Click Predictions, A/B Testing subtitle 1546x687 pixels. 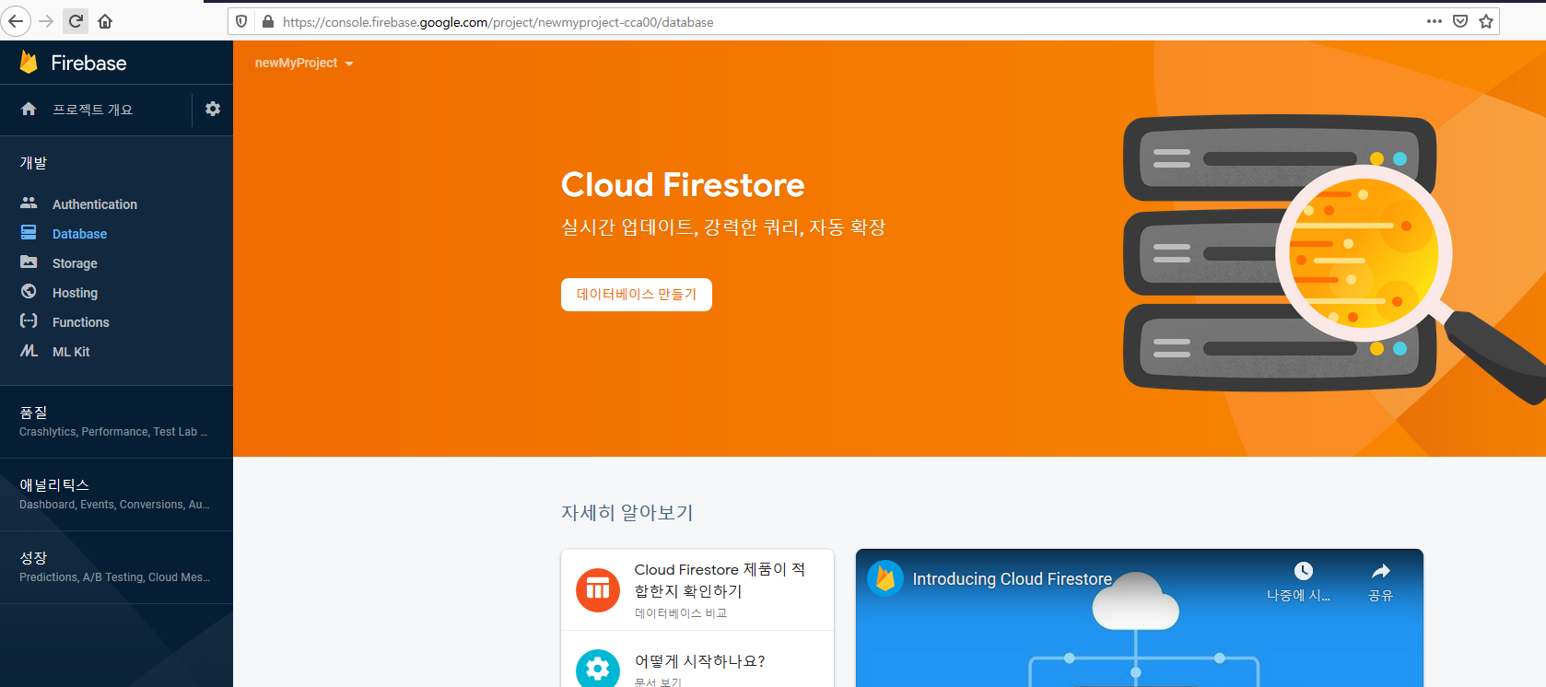115,577
